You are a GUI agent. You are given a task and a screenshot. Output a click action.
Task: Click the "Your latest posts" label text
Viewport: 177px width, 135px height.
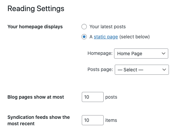tap(108, 27)
